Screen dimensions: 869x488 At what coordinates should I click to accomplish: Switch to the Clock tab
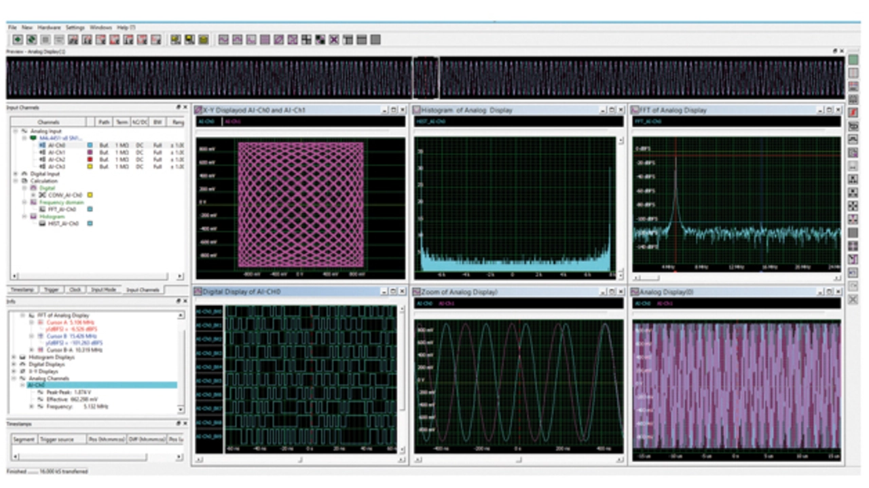tap(75, 290)
